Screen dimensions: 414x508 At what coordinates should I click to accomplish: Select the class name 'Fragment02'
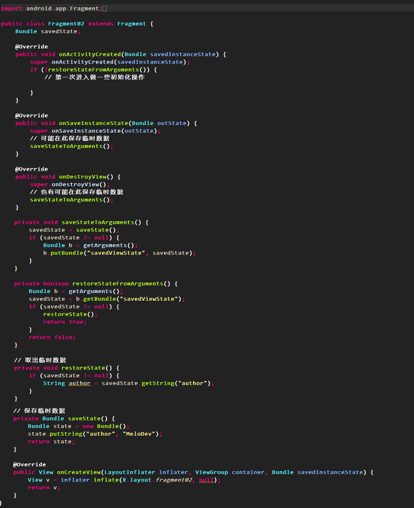click(x=66, y=23)
